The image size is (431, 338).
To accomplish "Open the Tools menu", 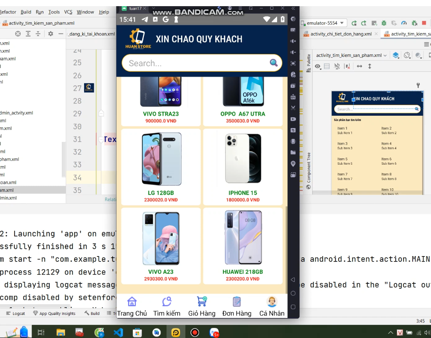I will (54, 12).
